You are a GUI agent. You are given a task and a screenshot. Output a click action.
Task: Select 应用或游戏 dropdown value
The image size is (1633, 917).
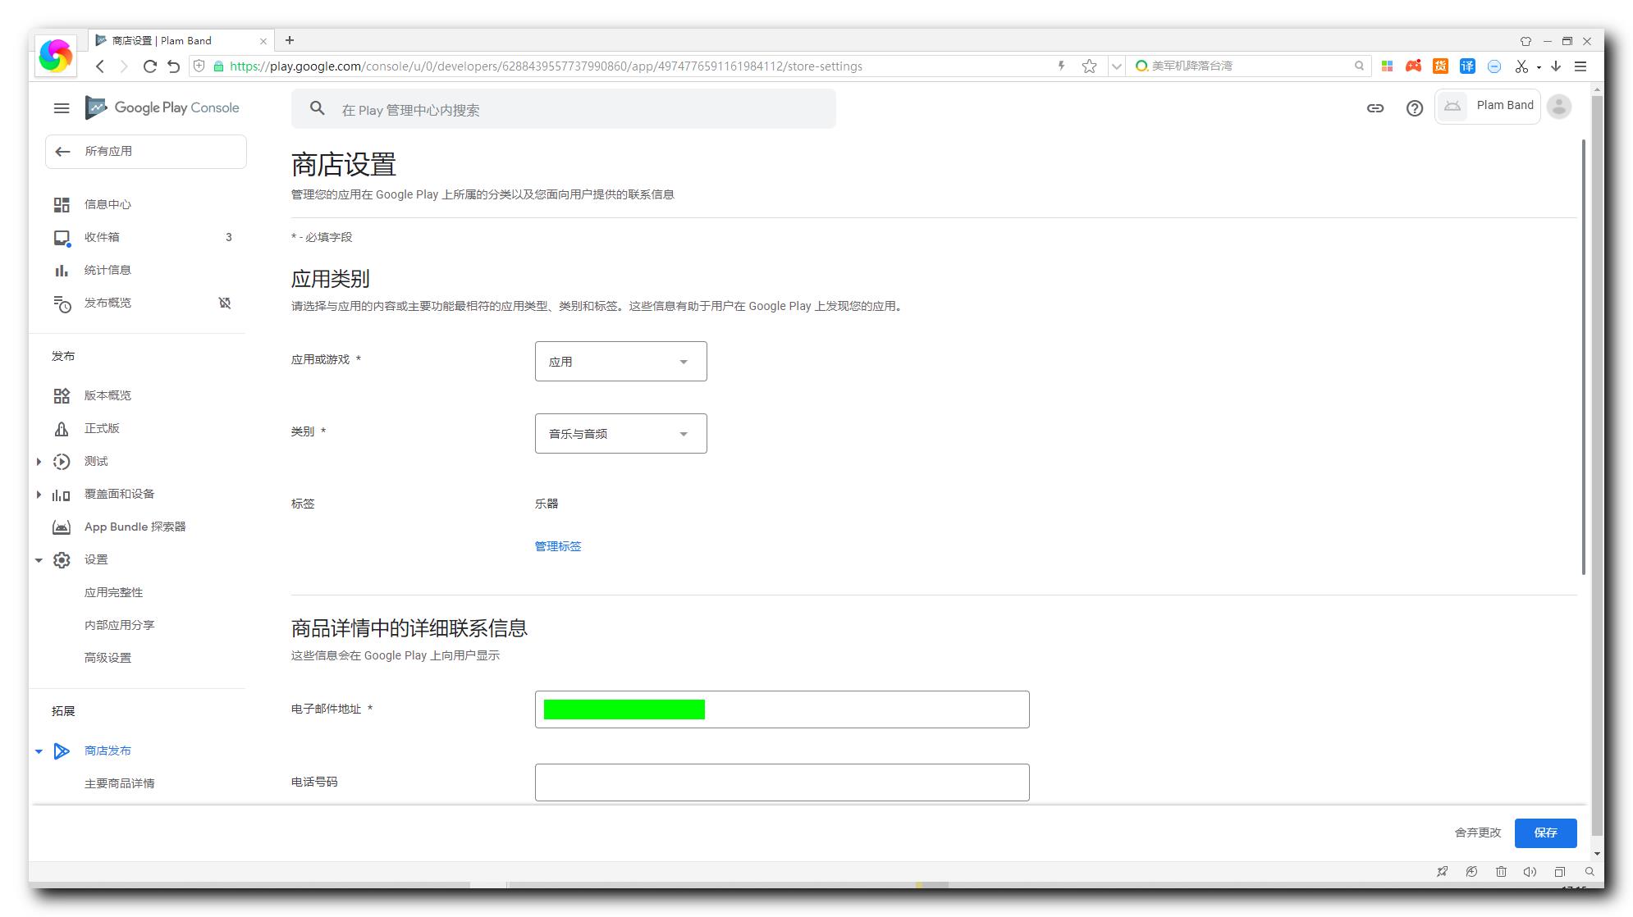point(620,361)
